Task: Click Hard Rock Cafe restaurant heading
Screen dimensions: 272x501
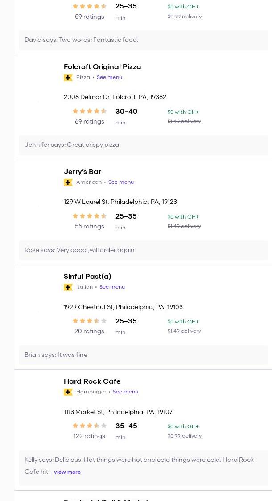Action: coord(92,381)
